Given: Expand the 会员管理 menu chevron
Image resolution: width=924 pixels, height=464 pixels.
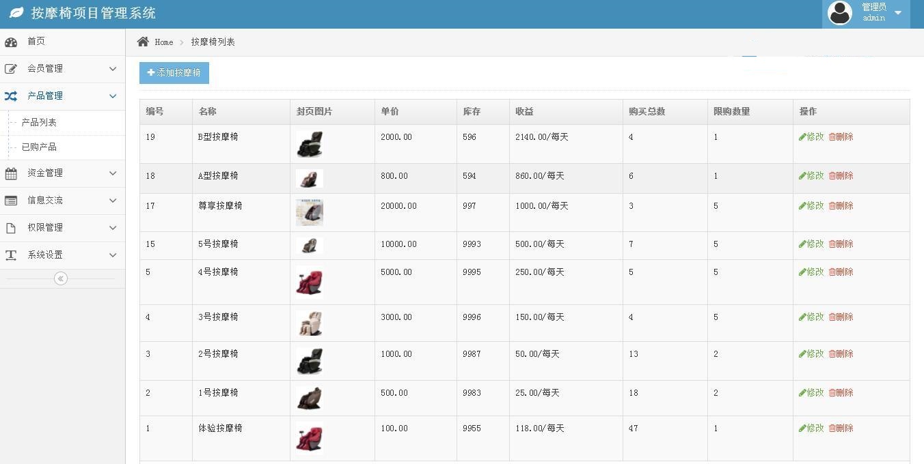Looking at the screenshot, I should [x=113, y=69].
